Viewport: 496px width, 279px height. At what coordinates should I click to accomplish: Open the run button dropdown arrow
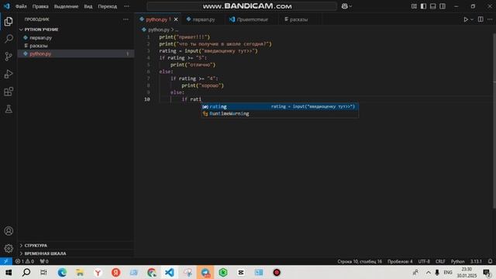(472, 19)
